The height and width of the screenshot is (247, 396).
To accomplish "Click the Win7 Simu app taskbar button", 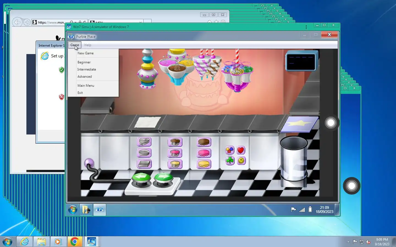I will pyautogui.click(x=91, y=242).
